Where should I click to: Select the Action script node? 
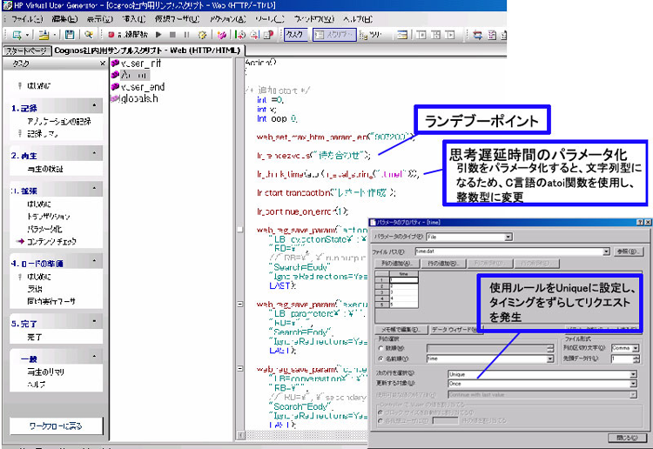130,76
